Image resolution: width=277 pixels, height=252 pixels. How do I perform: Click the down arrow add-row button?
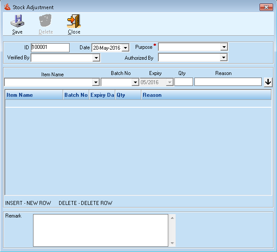click(x=268, y=82)
